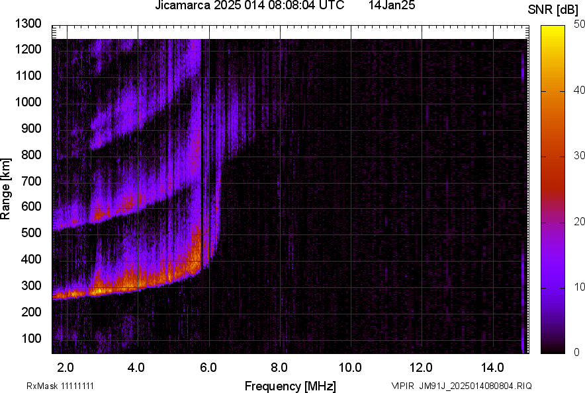Image resolution: width=585 pixels, height=393 pixels.
Task: Click the colorbar tick label "0"
Action: (577, 352)
